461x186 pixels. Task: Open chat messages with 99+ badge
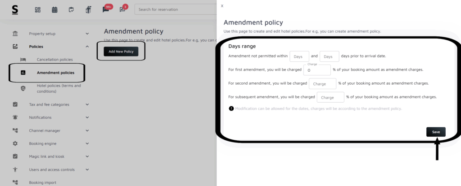(106, 9)
